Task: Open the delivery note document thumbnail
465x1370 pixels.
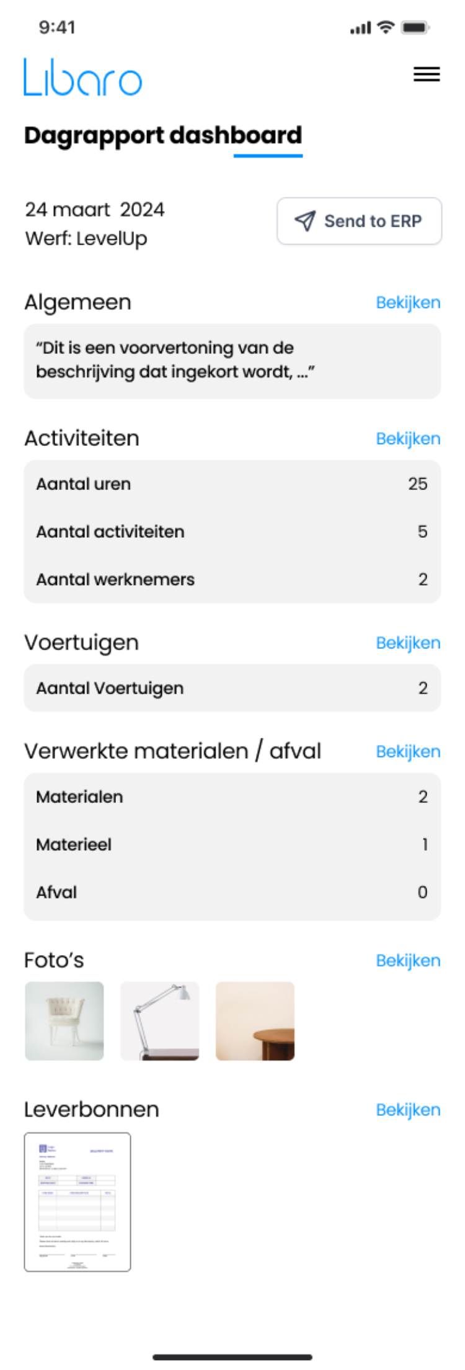Action: (x=77, y=1202)
